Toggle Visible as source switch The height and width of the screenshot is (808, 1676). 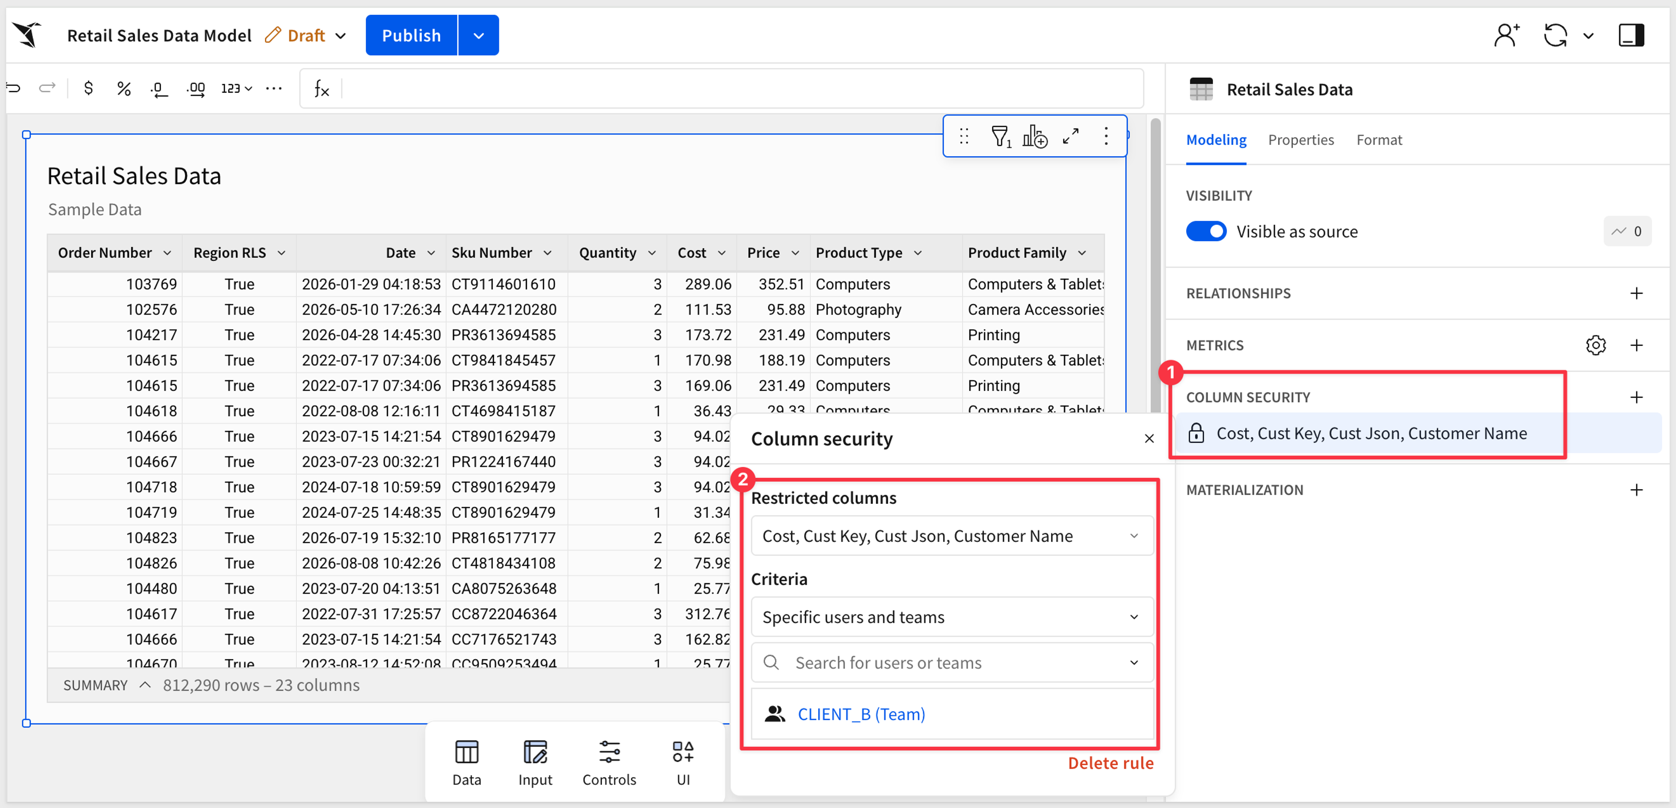coord(1205,232)
